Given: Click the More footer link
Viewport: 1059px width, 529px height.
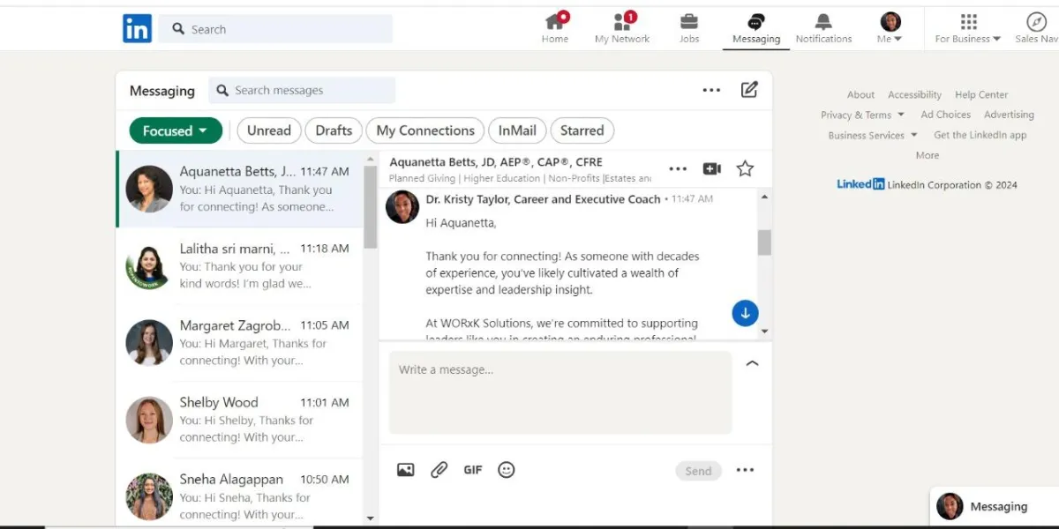Looking at the screenshot, I should pos(928,155).
